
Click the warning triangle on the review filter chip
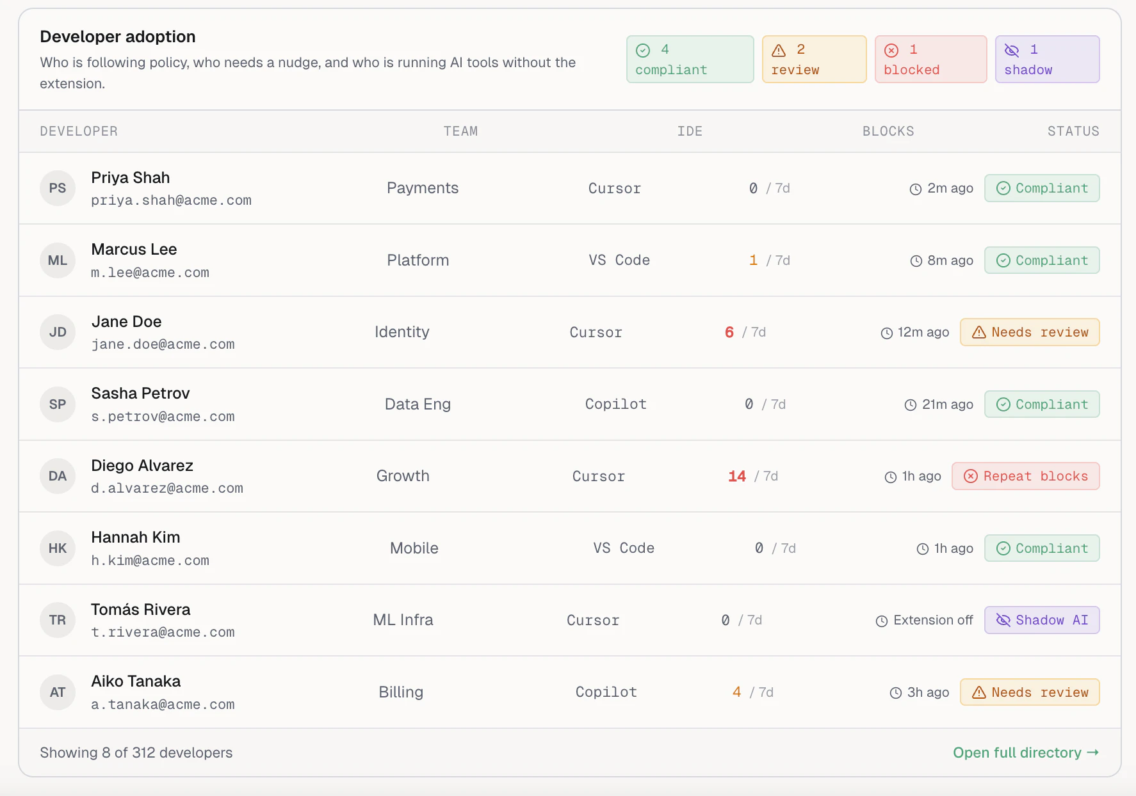(x=779, y=49)
